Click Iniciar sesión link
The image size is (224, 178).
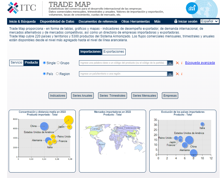point(188,22)
